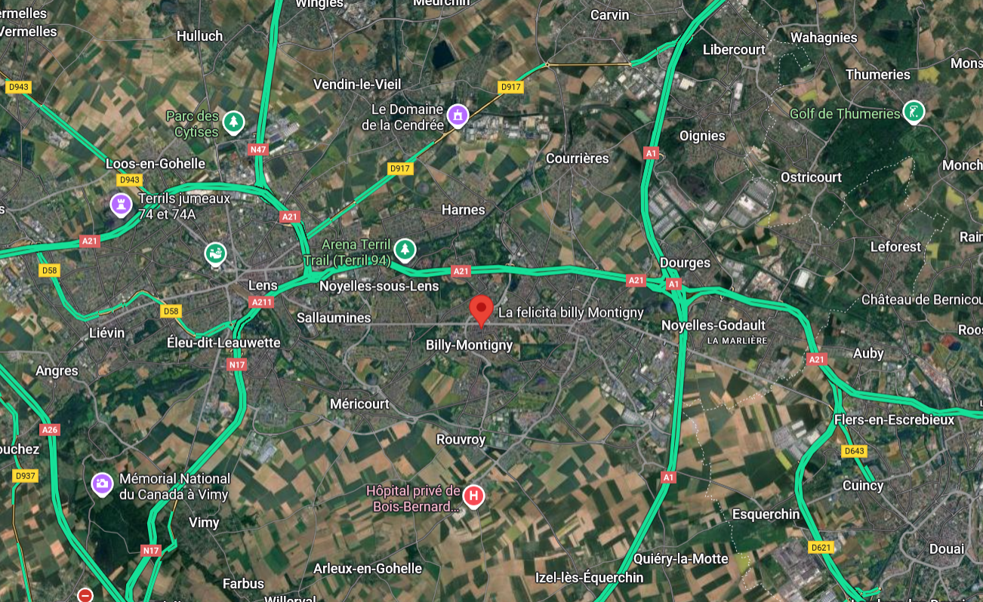Open the Terrils jumeaux 74 et 74A marker
This screenshot has height=602, width=983.
point(120,203)
